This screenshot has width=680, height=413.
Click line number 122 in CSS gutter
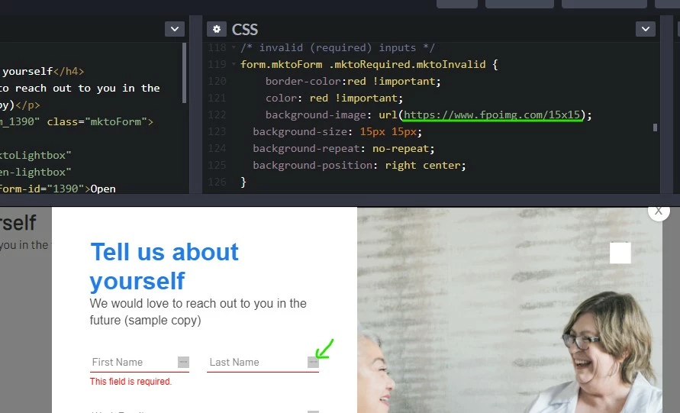(217, 115)
